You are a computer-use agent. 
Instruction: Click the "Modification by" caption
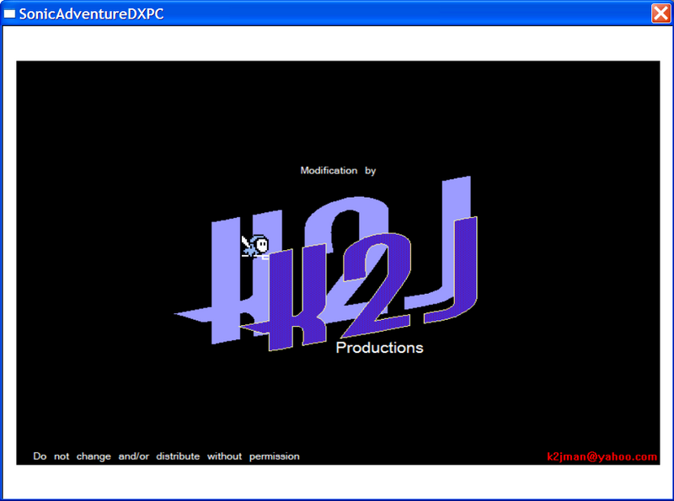point(338,170)
